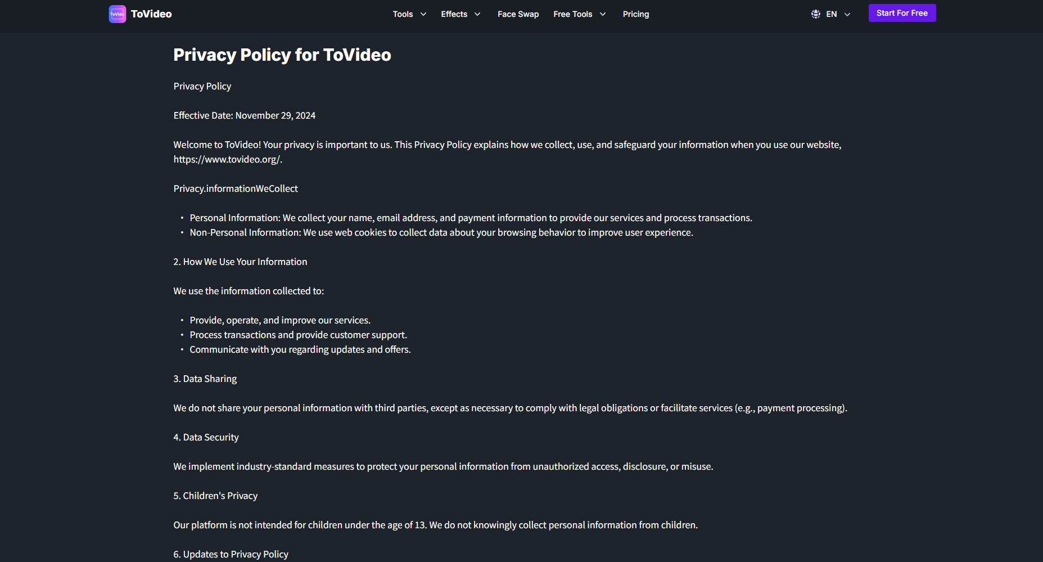1043x562 pixels.
Task: Expand the language selector chevron
Action: 847,14
